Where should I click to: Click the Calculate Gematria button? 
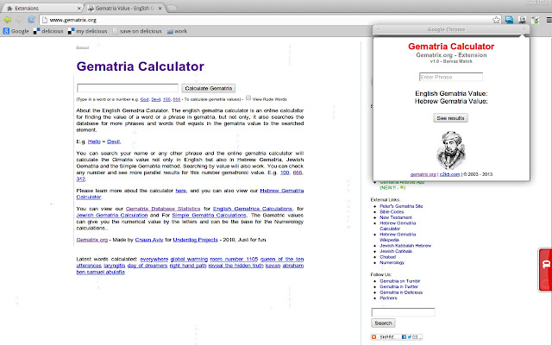(209, 88)
